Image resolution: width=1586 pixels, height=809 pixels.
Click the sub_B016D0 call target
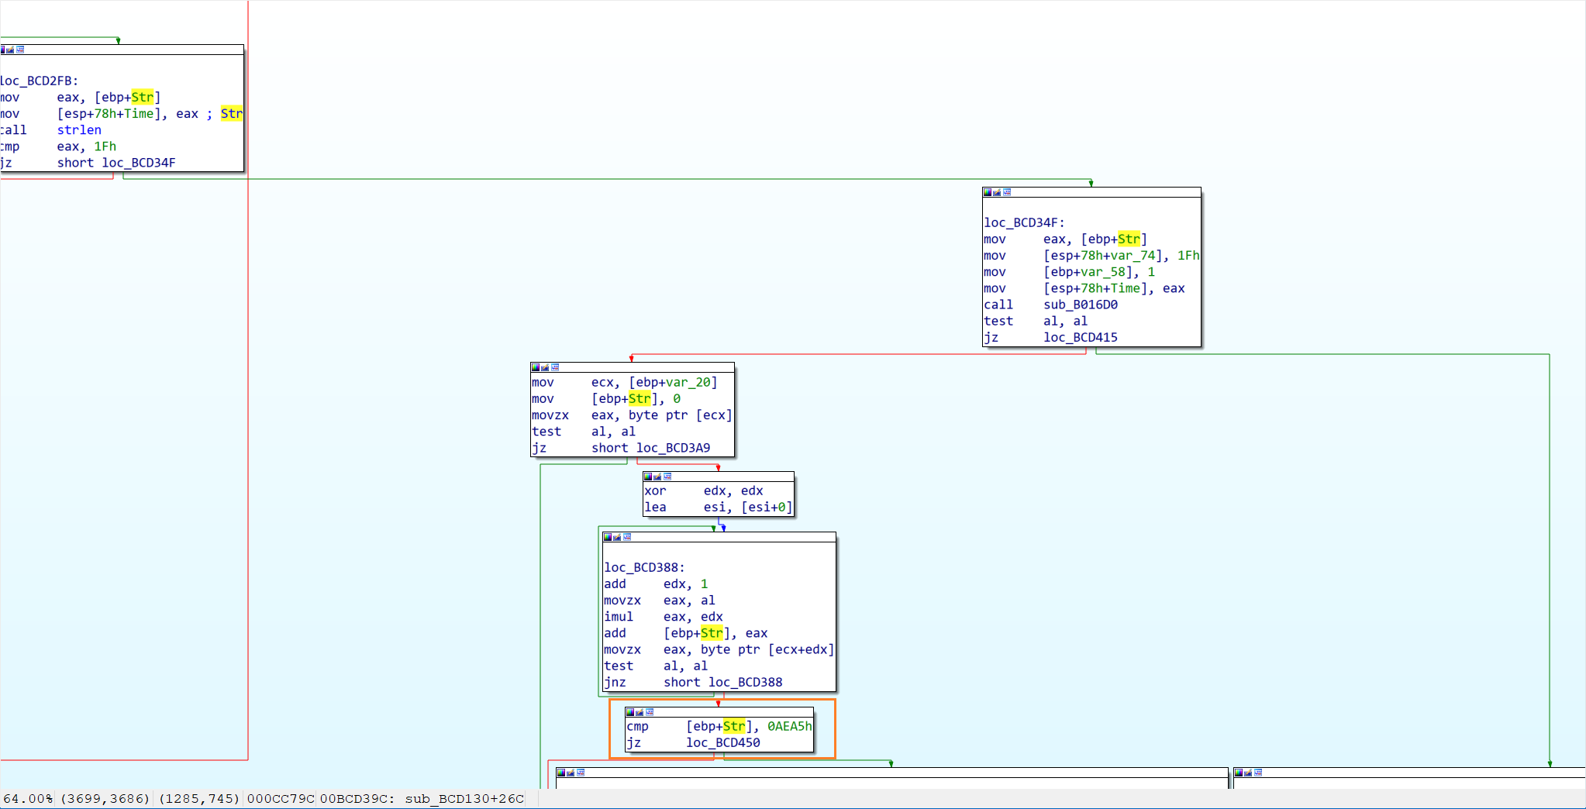pyautogui.click(x=1080, y=305)
